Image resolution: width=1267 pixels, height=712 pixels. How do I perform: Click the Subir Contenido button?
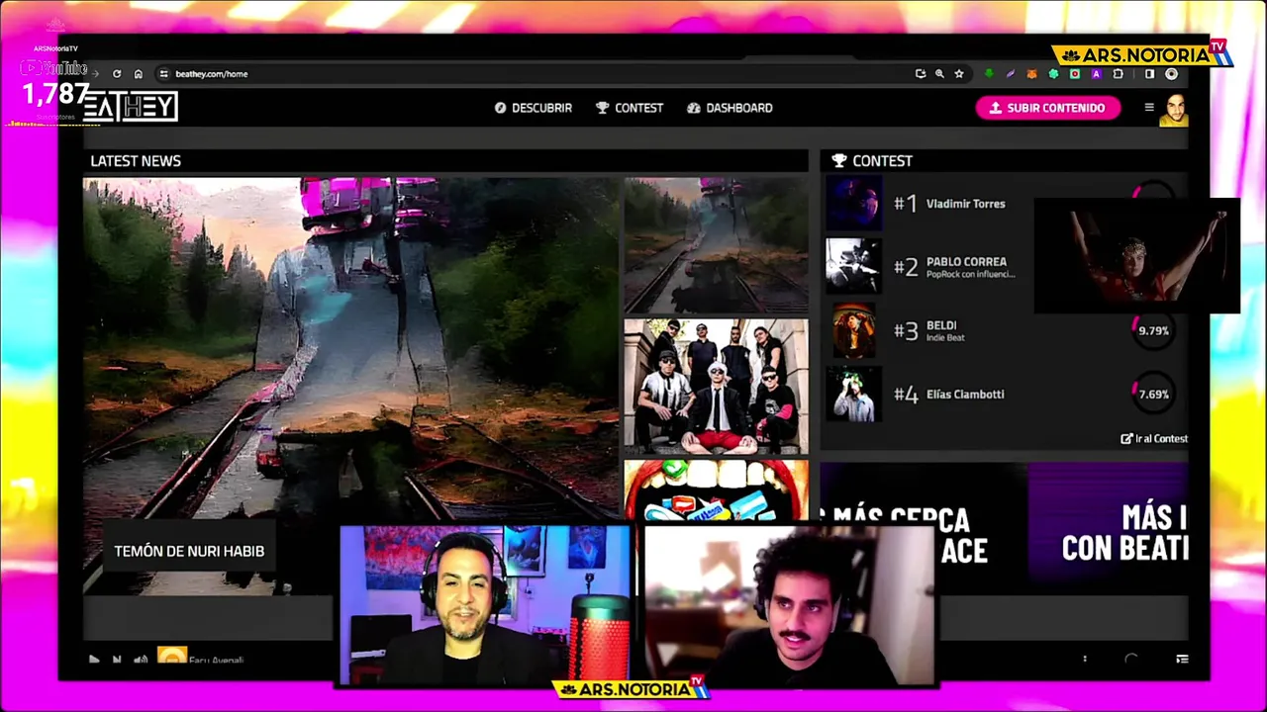[x=1048, y=108]
